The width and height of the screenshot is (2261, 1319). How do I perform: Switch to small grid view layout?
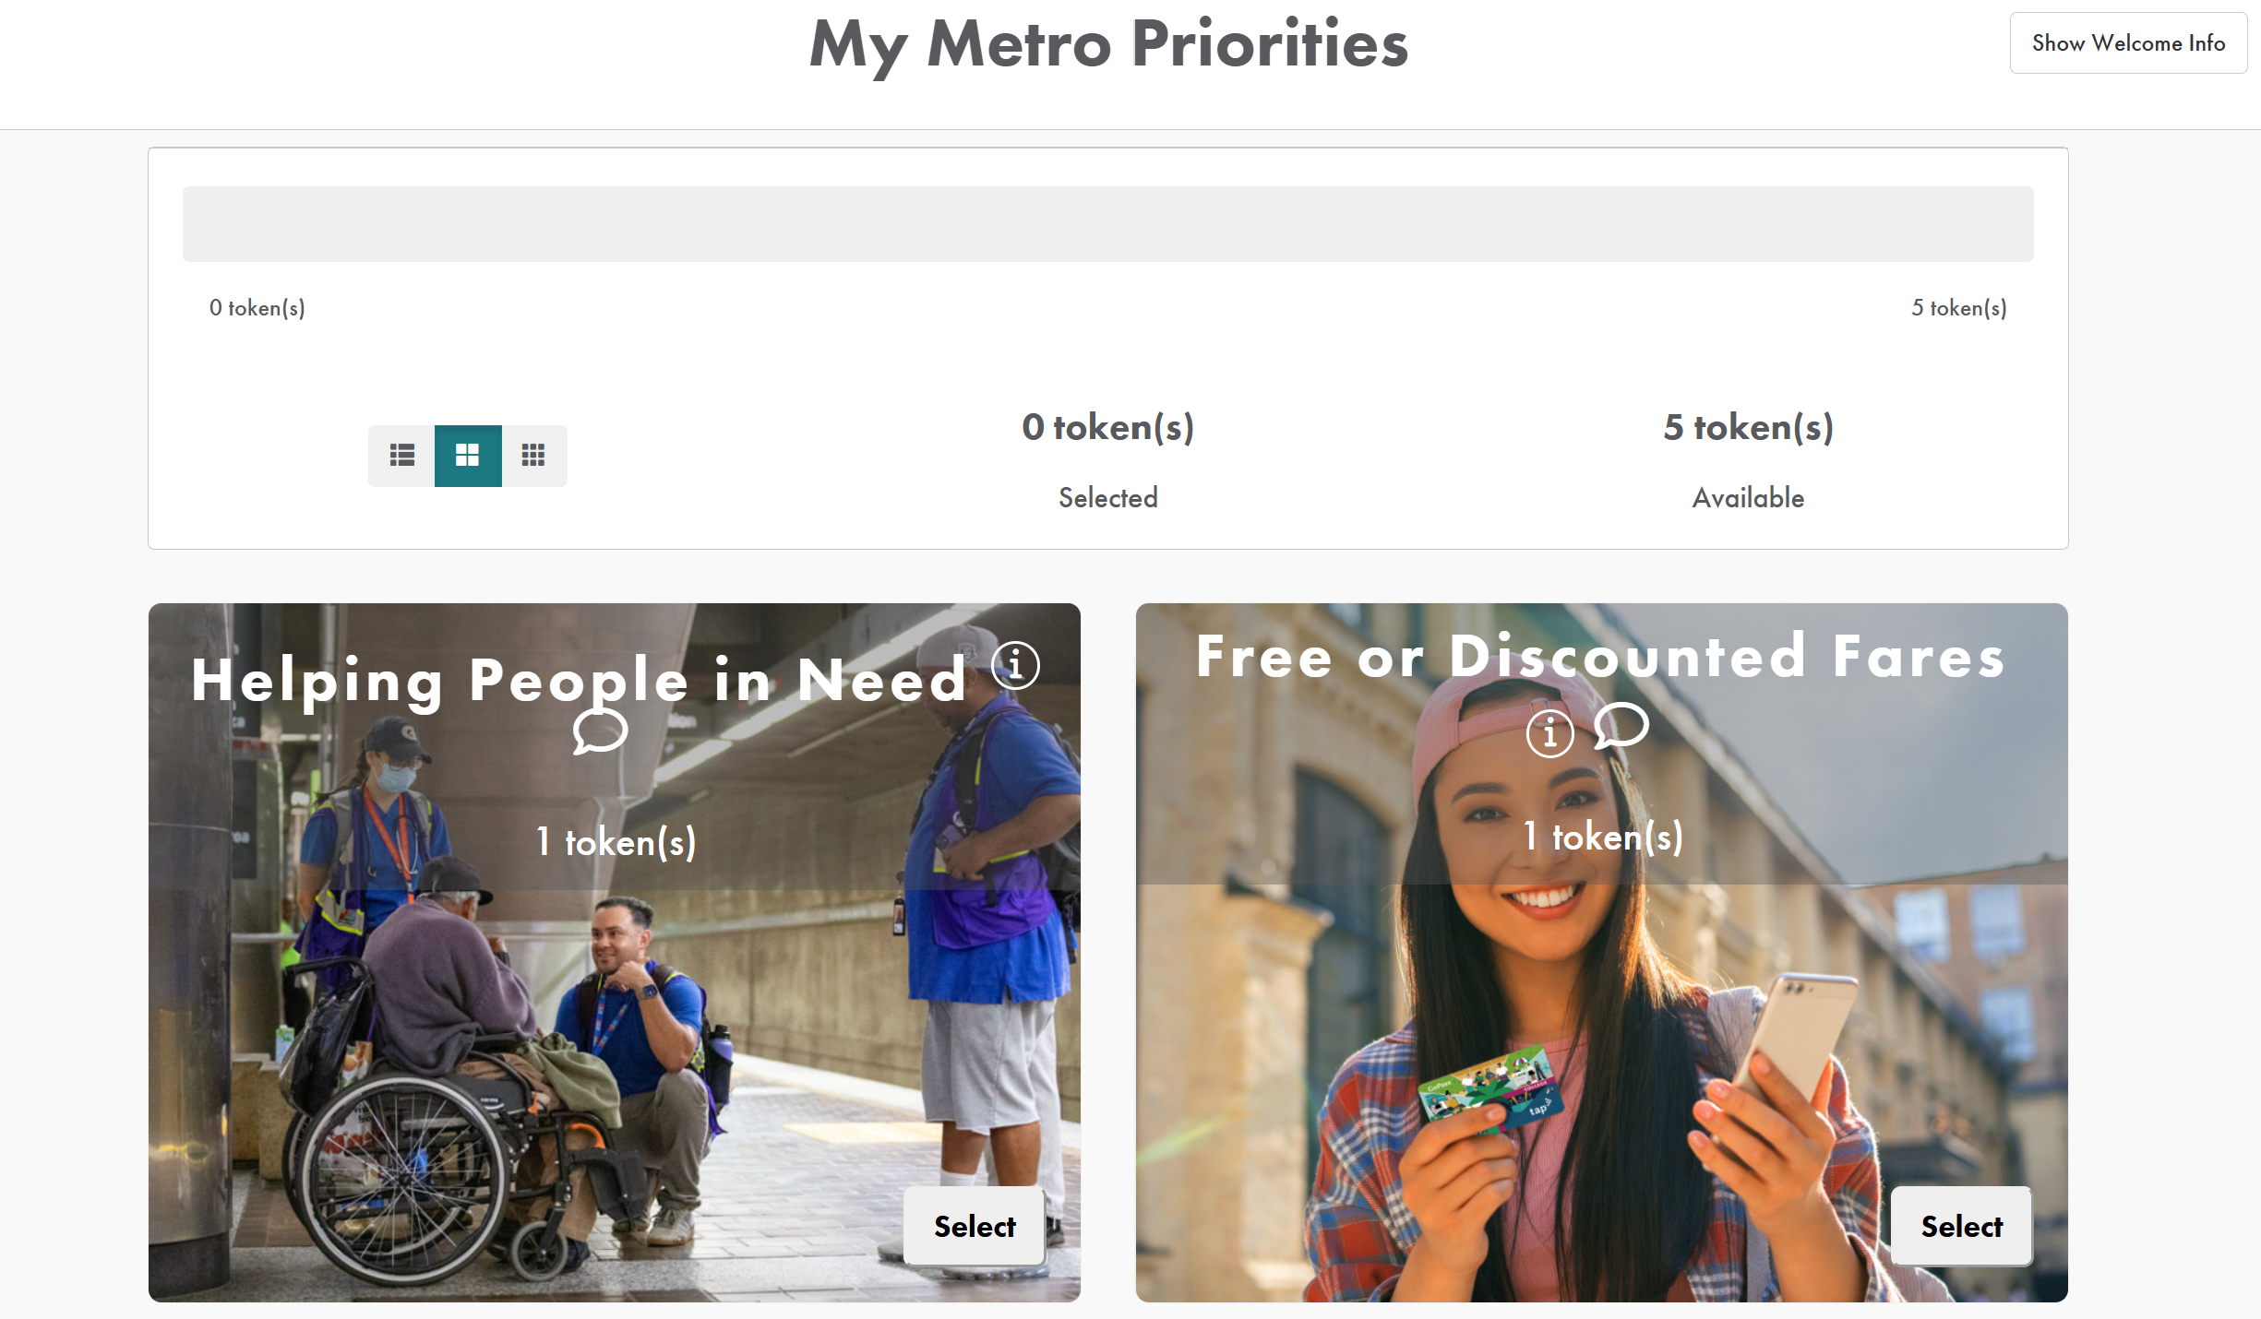pos(533,456)
